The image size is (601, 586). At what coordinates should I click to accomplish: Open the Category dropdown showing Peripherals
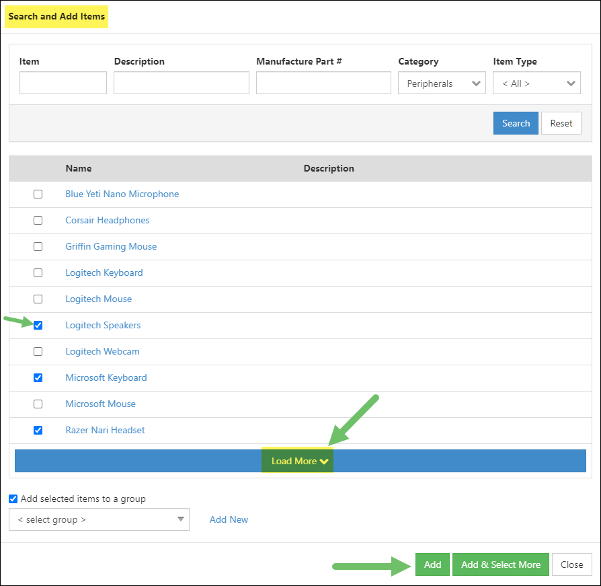(442, 83)
